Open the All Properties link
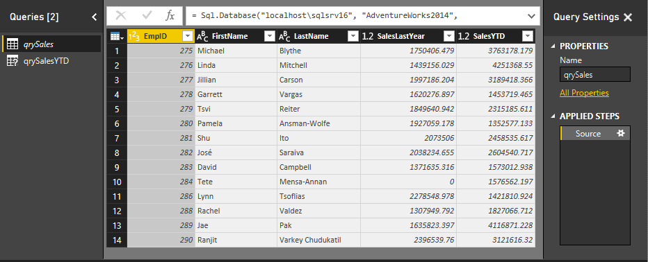Viewport: 648px width, 262px height. (584, 93)
